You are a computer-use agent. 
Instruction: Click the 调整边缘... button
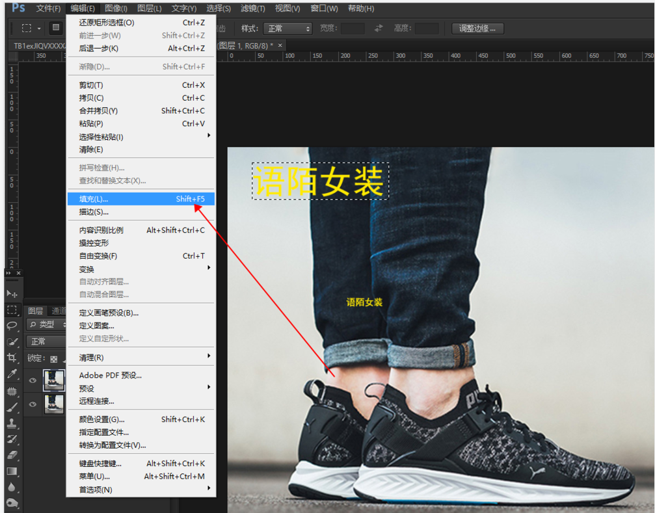pyautogui.click(x=477, y=29)
